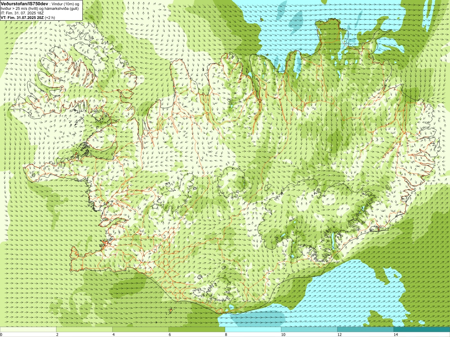The width and height of the screenshot is (450, 337).
Task: Select the above 14 m/s legend swatch
Action: 422,330
